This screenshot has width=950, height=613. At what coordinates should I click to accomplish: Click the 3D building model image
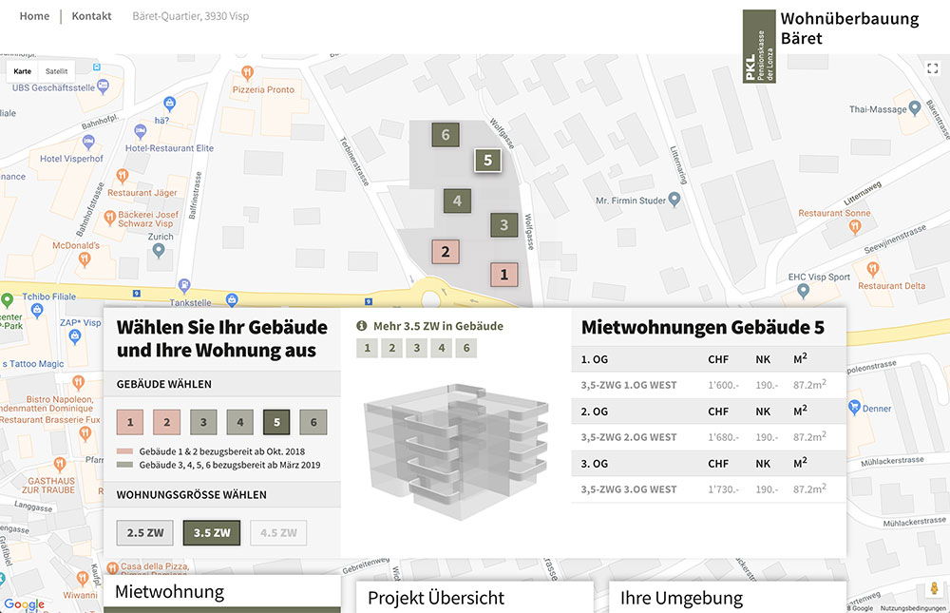[454, 453]
